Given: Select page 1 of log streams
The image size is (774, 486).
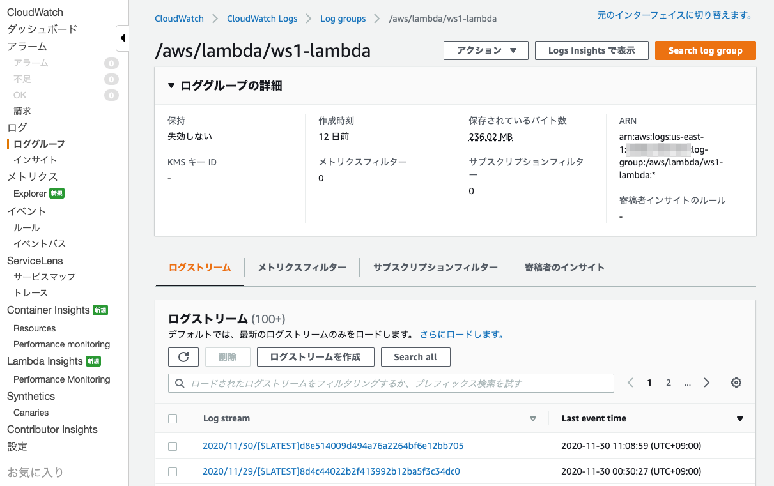Looking at the screenshot, I should (x=649, y=383).
